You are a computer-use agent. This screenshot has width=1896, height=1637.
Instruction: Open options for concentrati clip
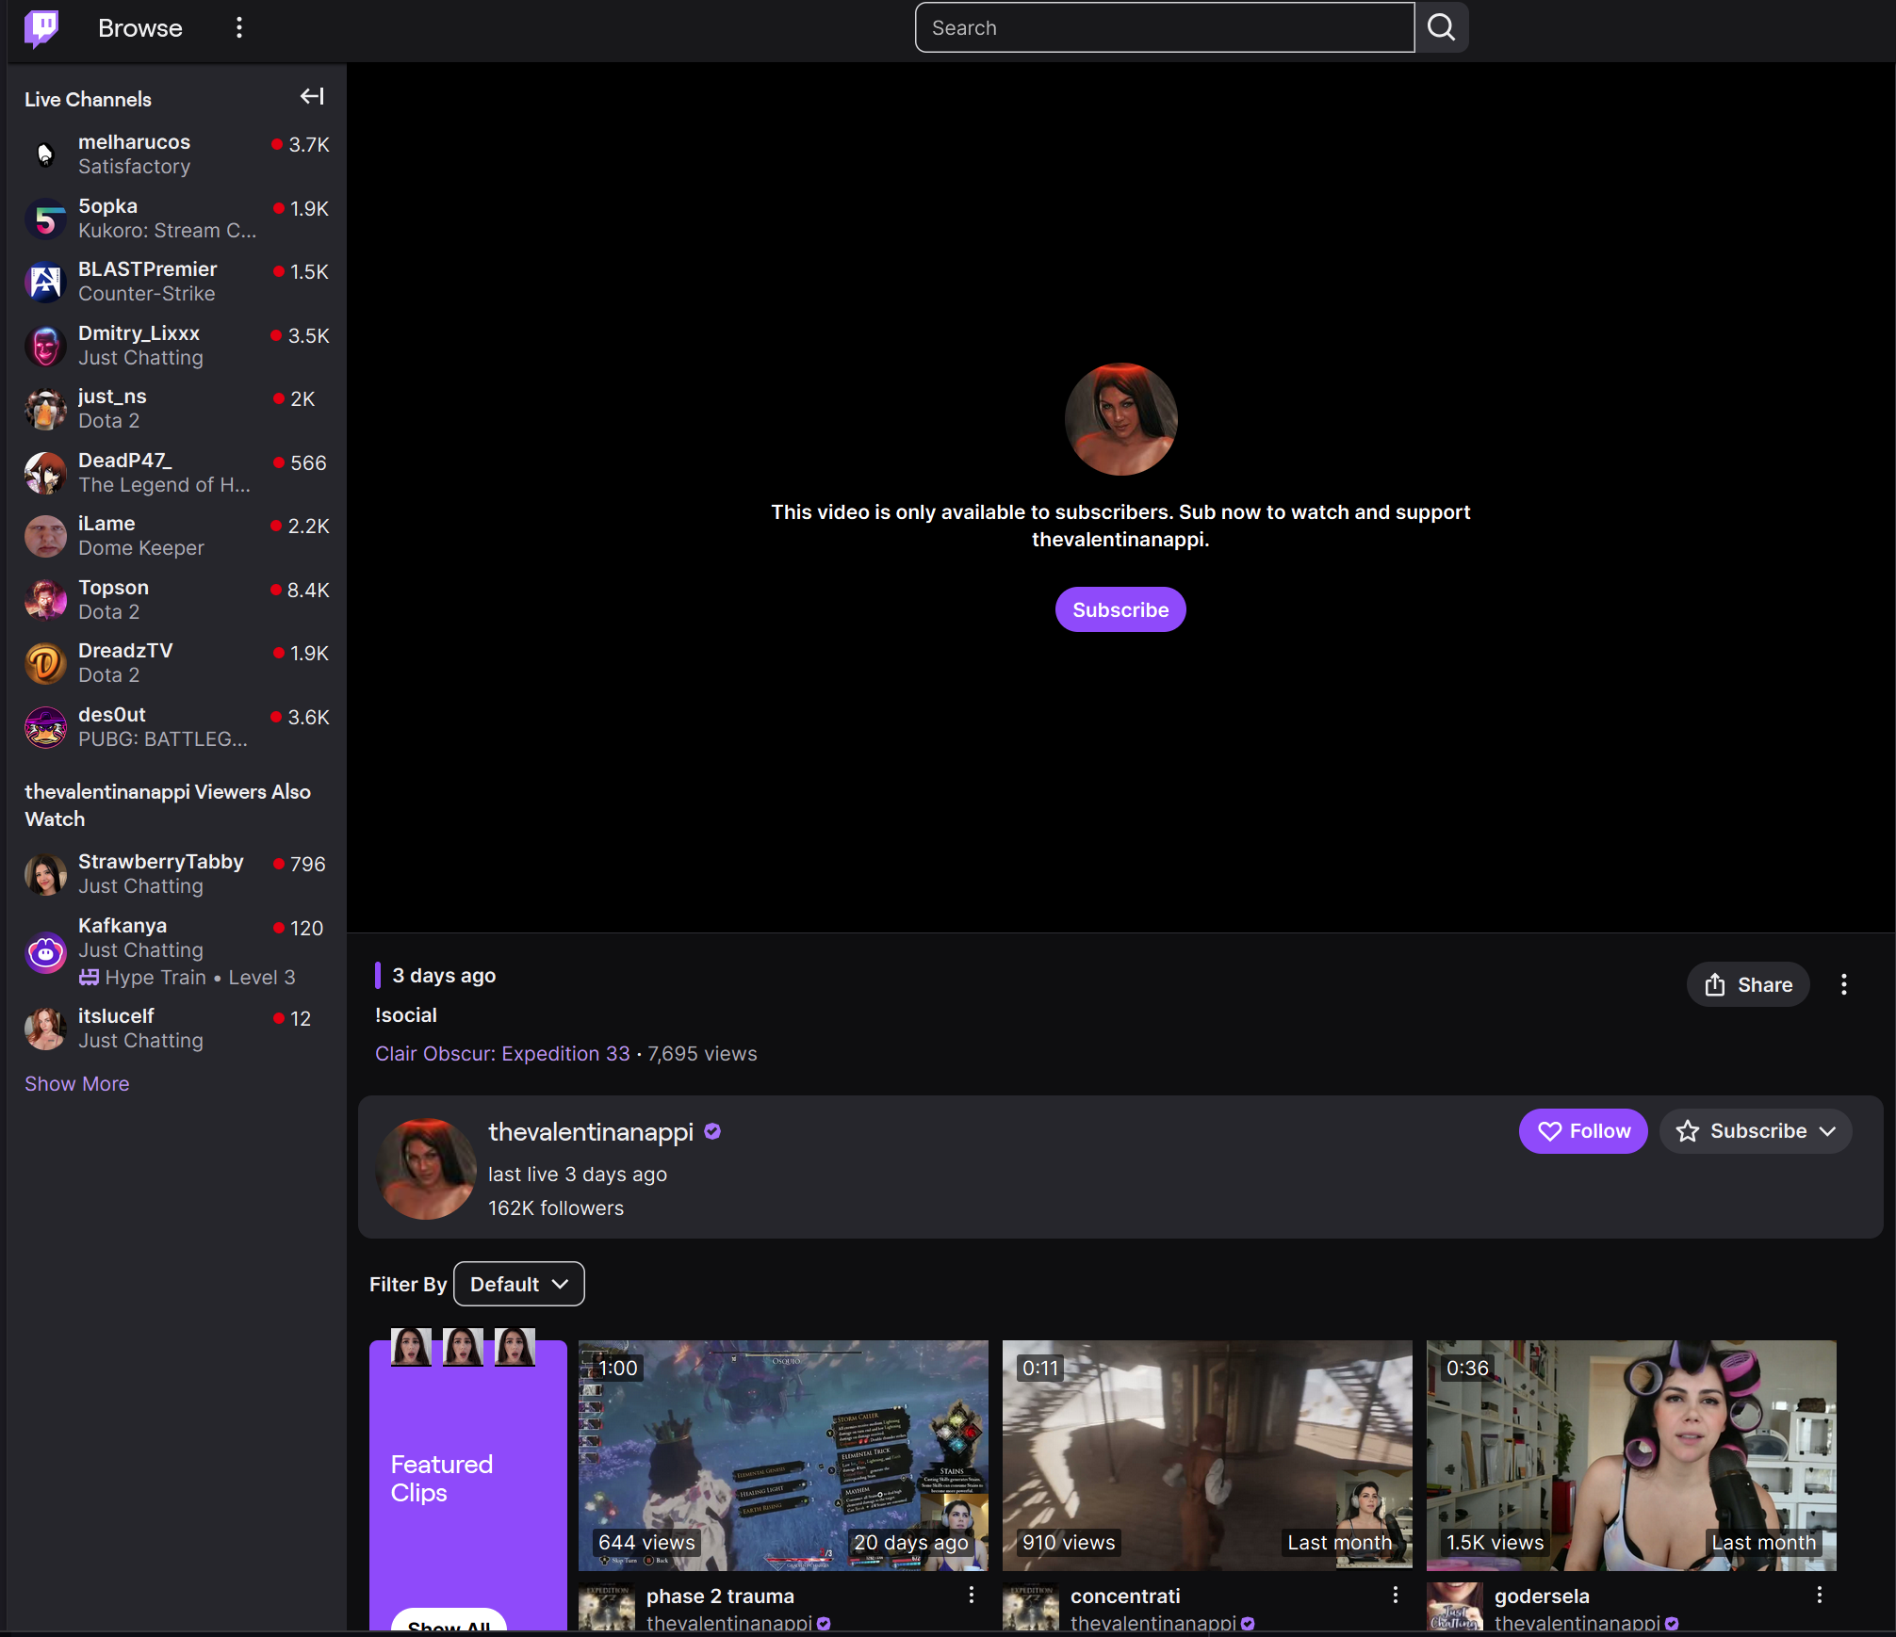pyautogui.click(x=1395, y=1595)
